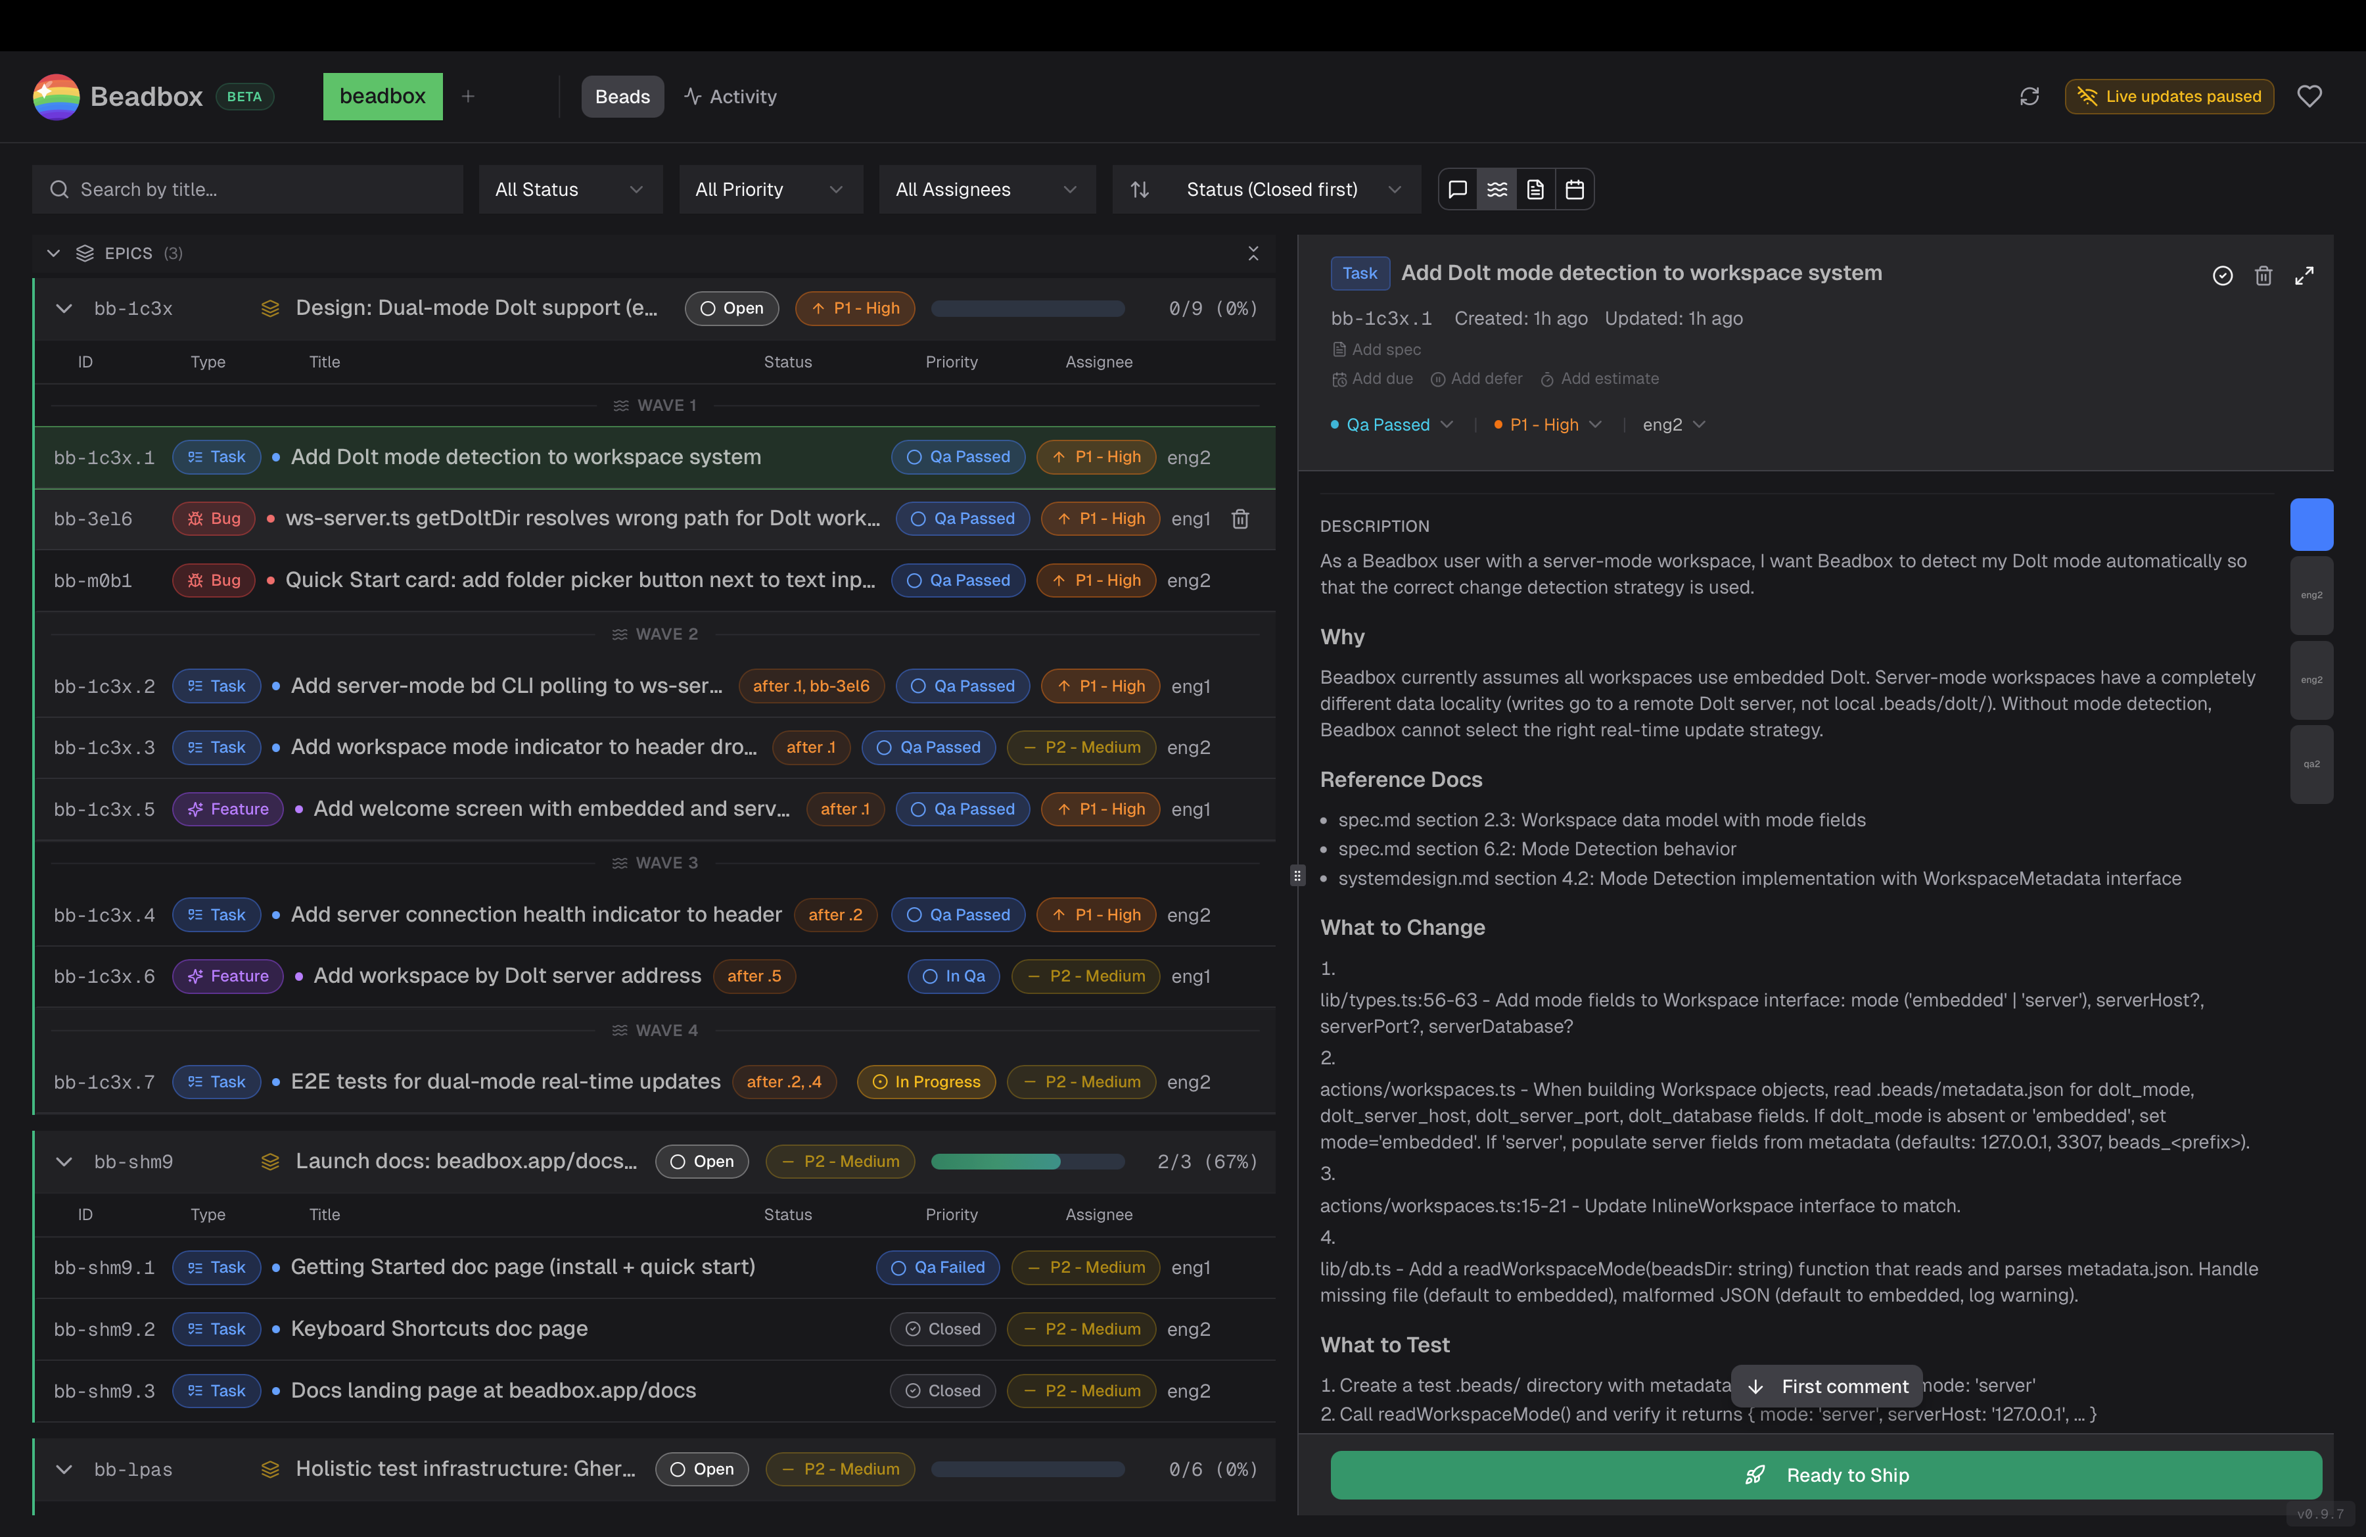Click the sort direction arrows icon
Image resolution: width=2366 pixels, height=1537 pixels.
[1140, 189]
